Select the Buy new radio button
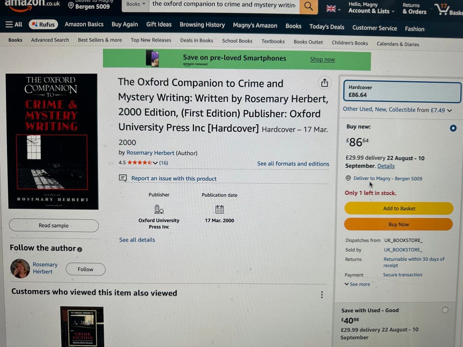 pos(453,128)
